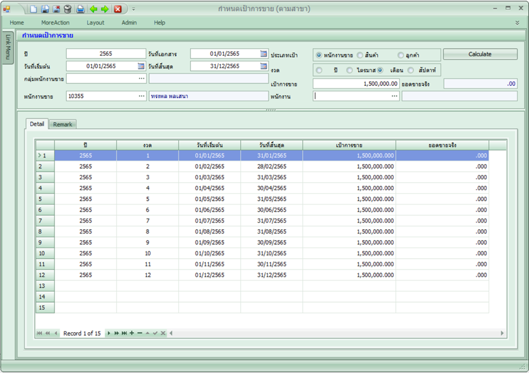The image size is (529, 373).
Task: Open lookup for พนักงานขาย field
Action: (x=141, y=96)
